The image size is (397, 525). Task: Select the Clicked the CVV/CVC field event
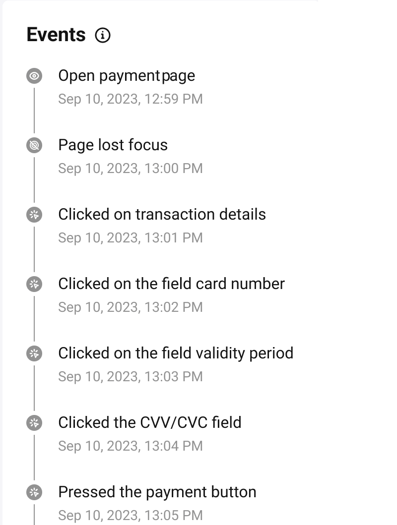tap(149, 423)
